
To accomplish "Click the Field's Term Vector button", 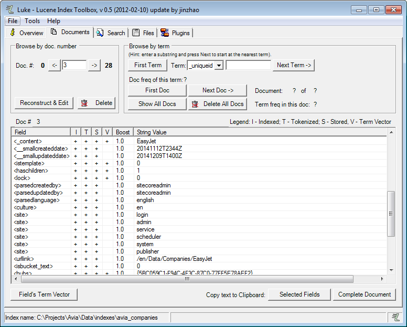I will 44,294.
